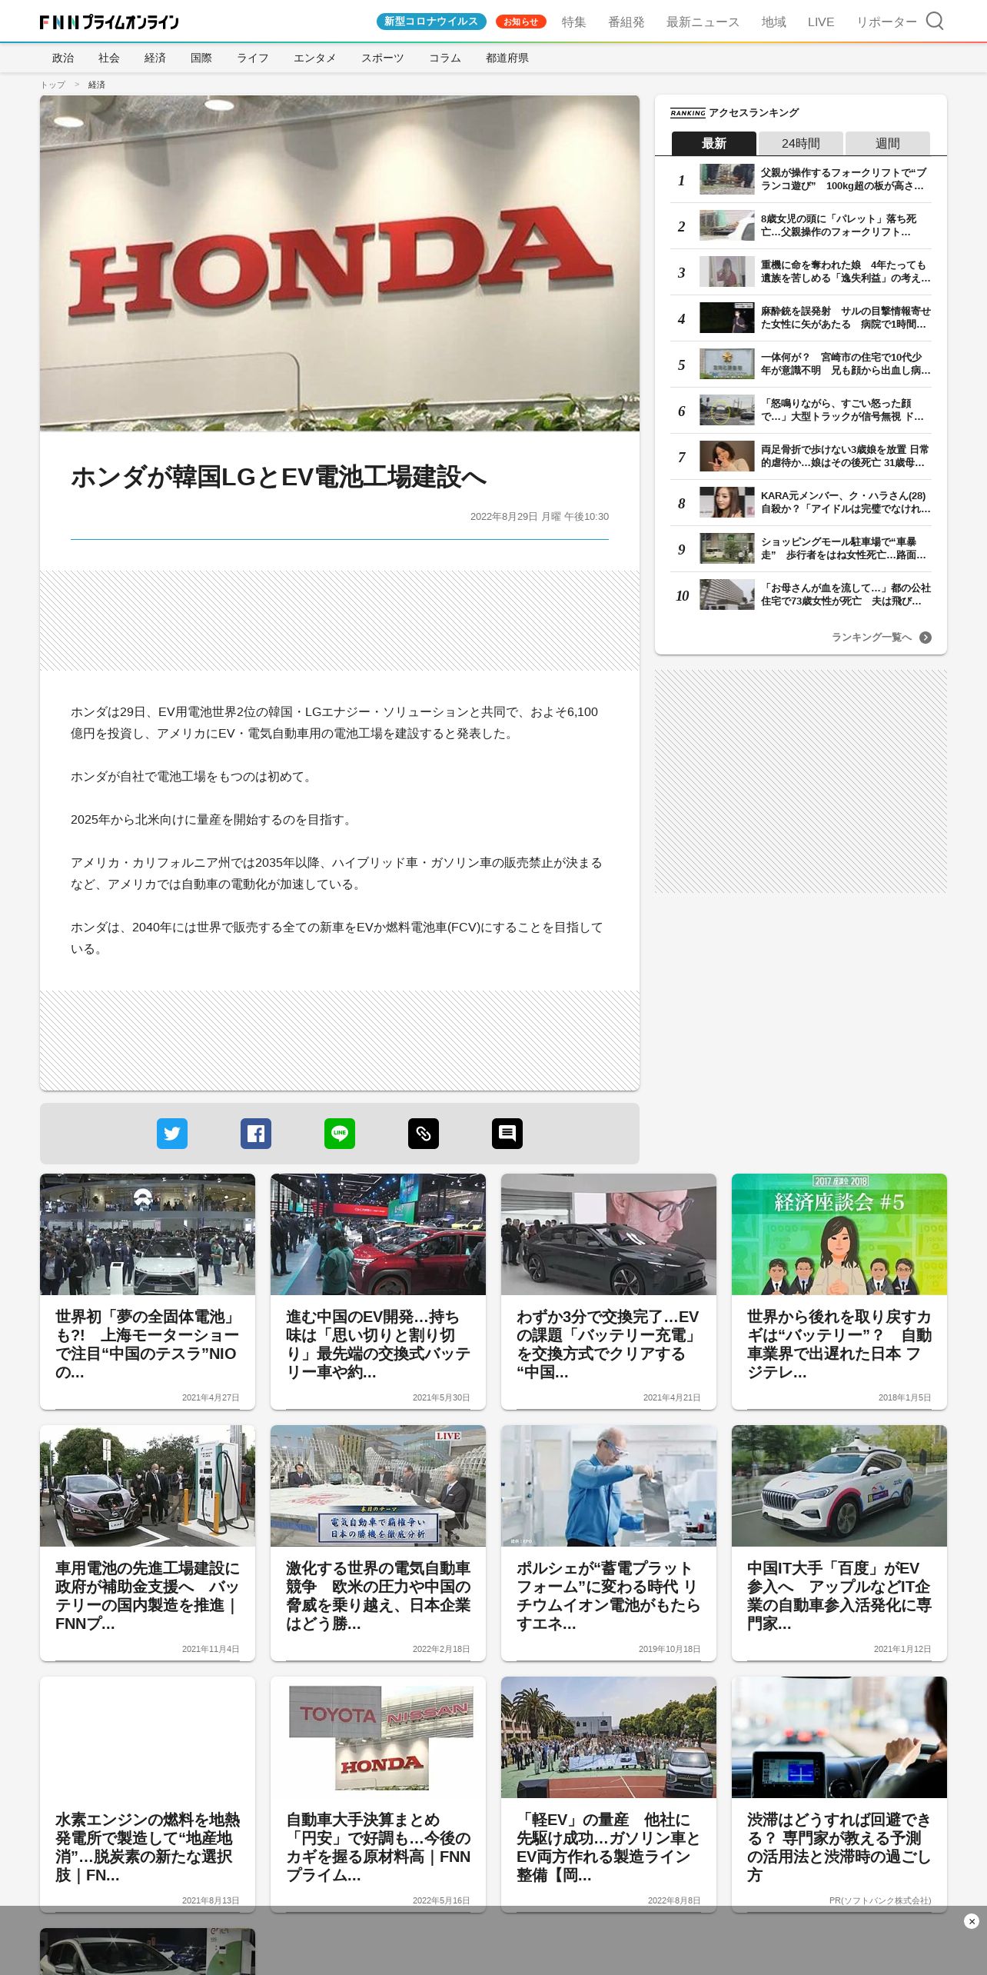Viewport: 987px width, 1975px height.
Task: Go to 政治 category
Action: click(63, 58)
